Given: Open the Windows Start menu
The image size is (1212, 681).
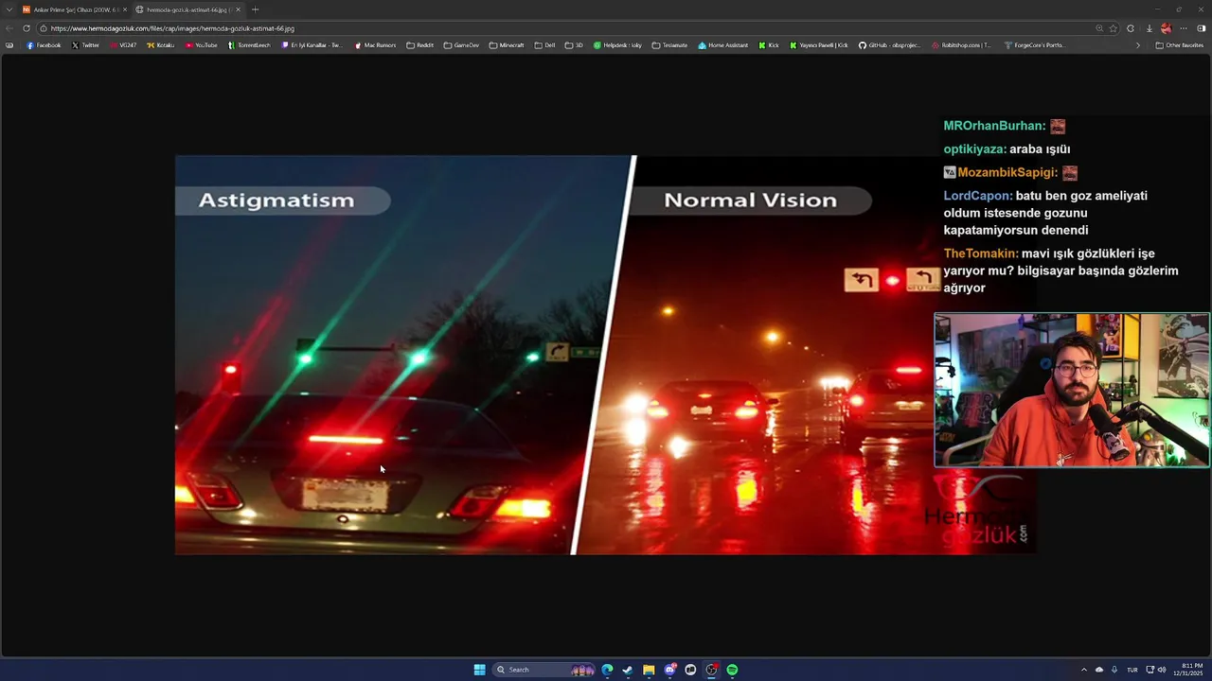Looking at the screenshot, I should [x=480, y=670].
